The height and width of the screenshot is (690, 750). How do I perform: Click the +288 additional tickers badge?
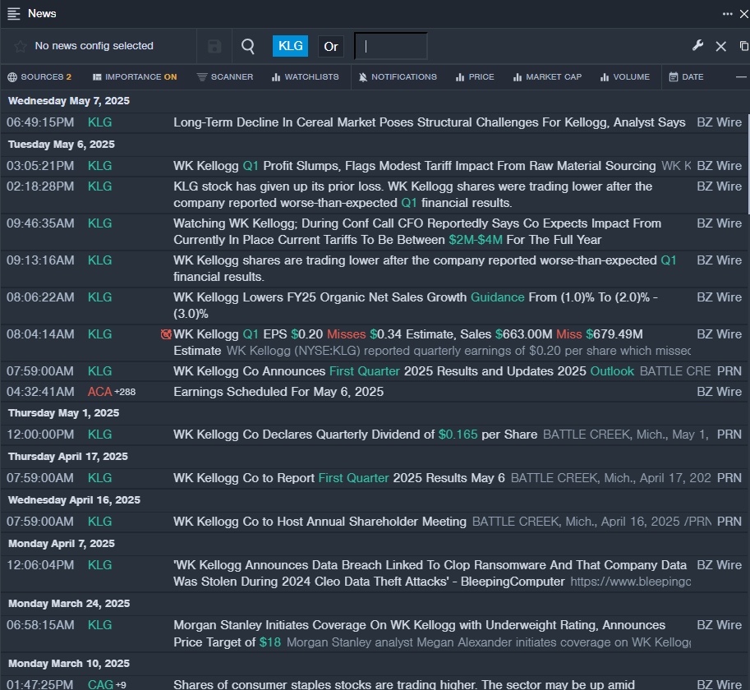pos(125,392)
